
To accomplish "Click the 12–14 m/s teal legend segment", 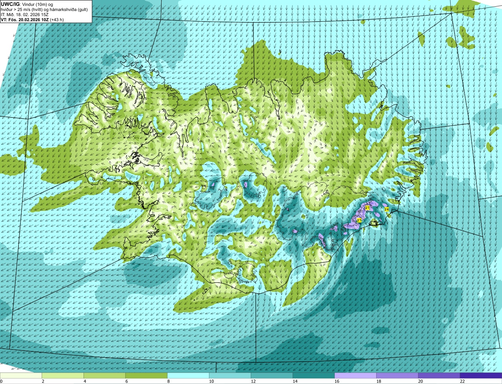I will coord(272,375).
